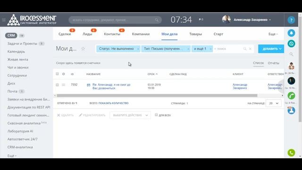Enable the 'для всех' checkbox
302x170 pixels.
pos(156,115)
